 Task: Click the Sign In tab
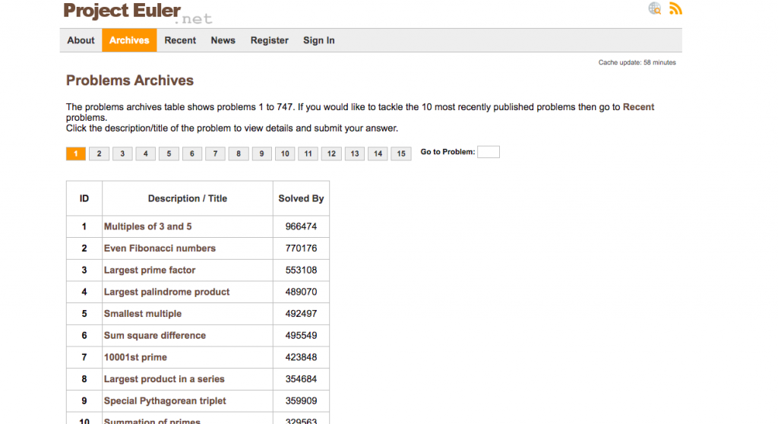(319, 40)
